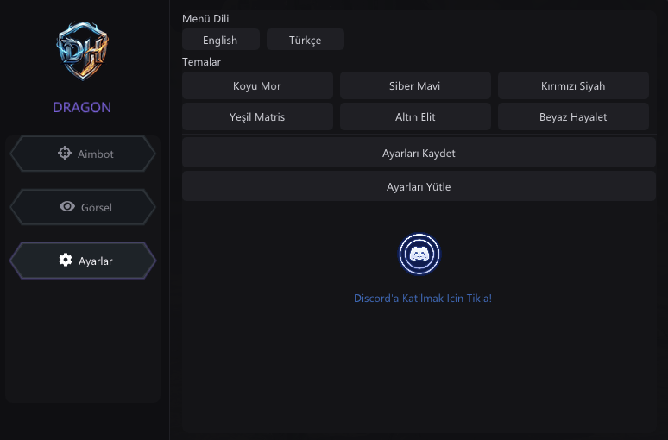668x440 pixels.
Task: Choose the Altın Elit theme
Action: pos(415,116)
